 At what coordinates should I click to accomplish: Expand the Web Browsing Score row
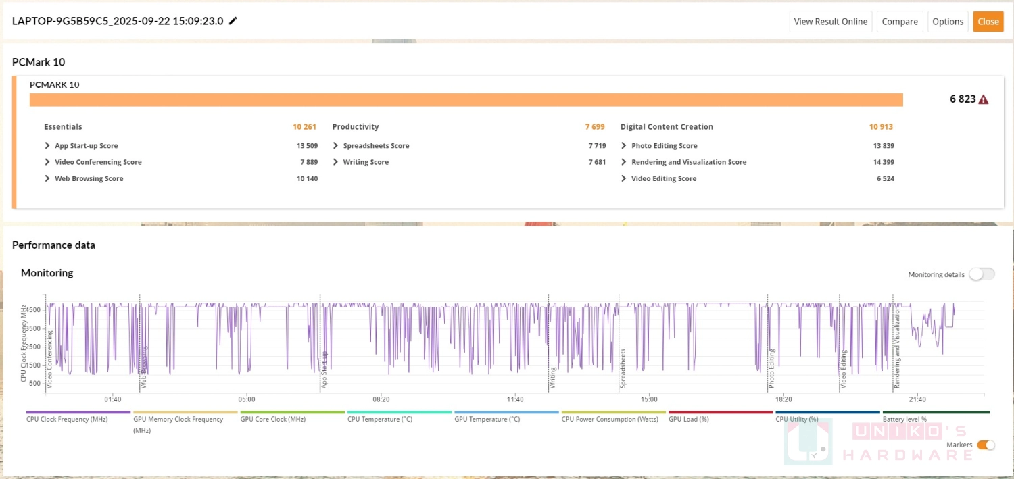pyautogui.click(x=47, y=179)
